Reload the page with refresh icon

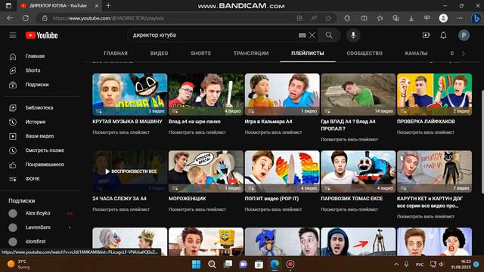tap(26, 18)
